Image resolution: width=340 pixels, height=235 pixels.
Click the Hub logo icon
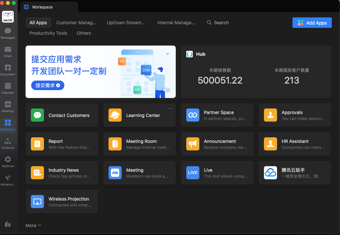(190, 54)
